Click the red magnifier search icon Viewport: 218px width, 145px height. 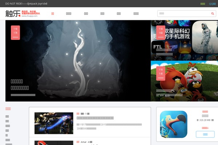[213, 14]
